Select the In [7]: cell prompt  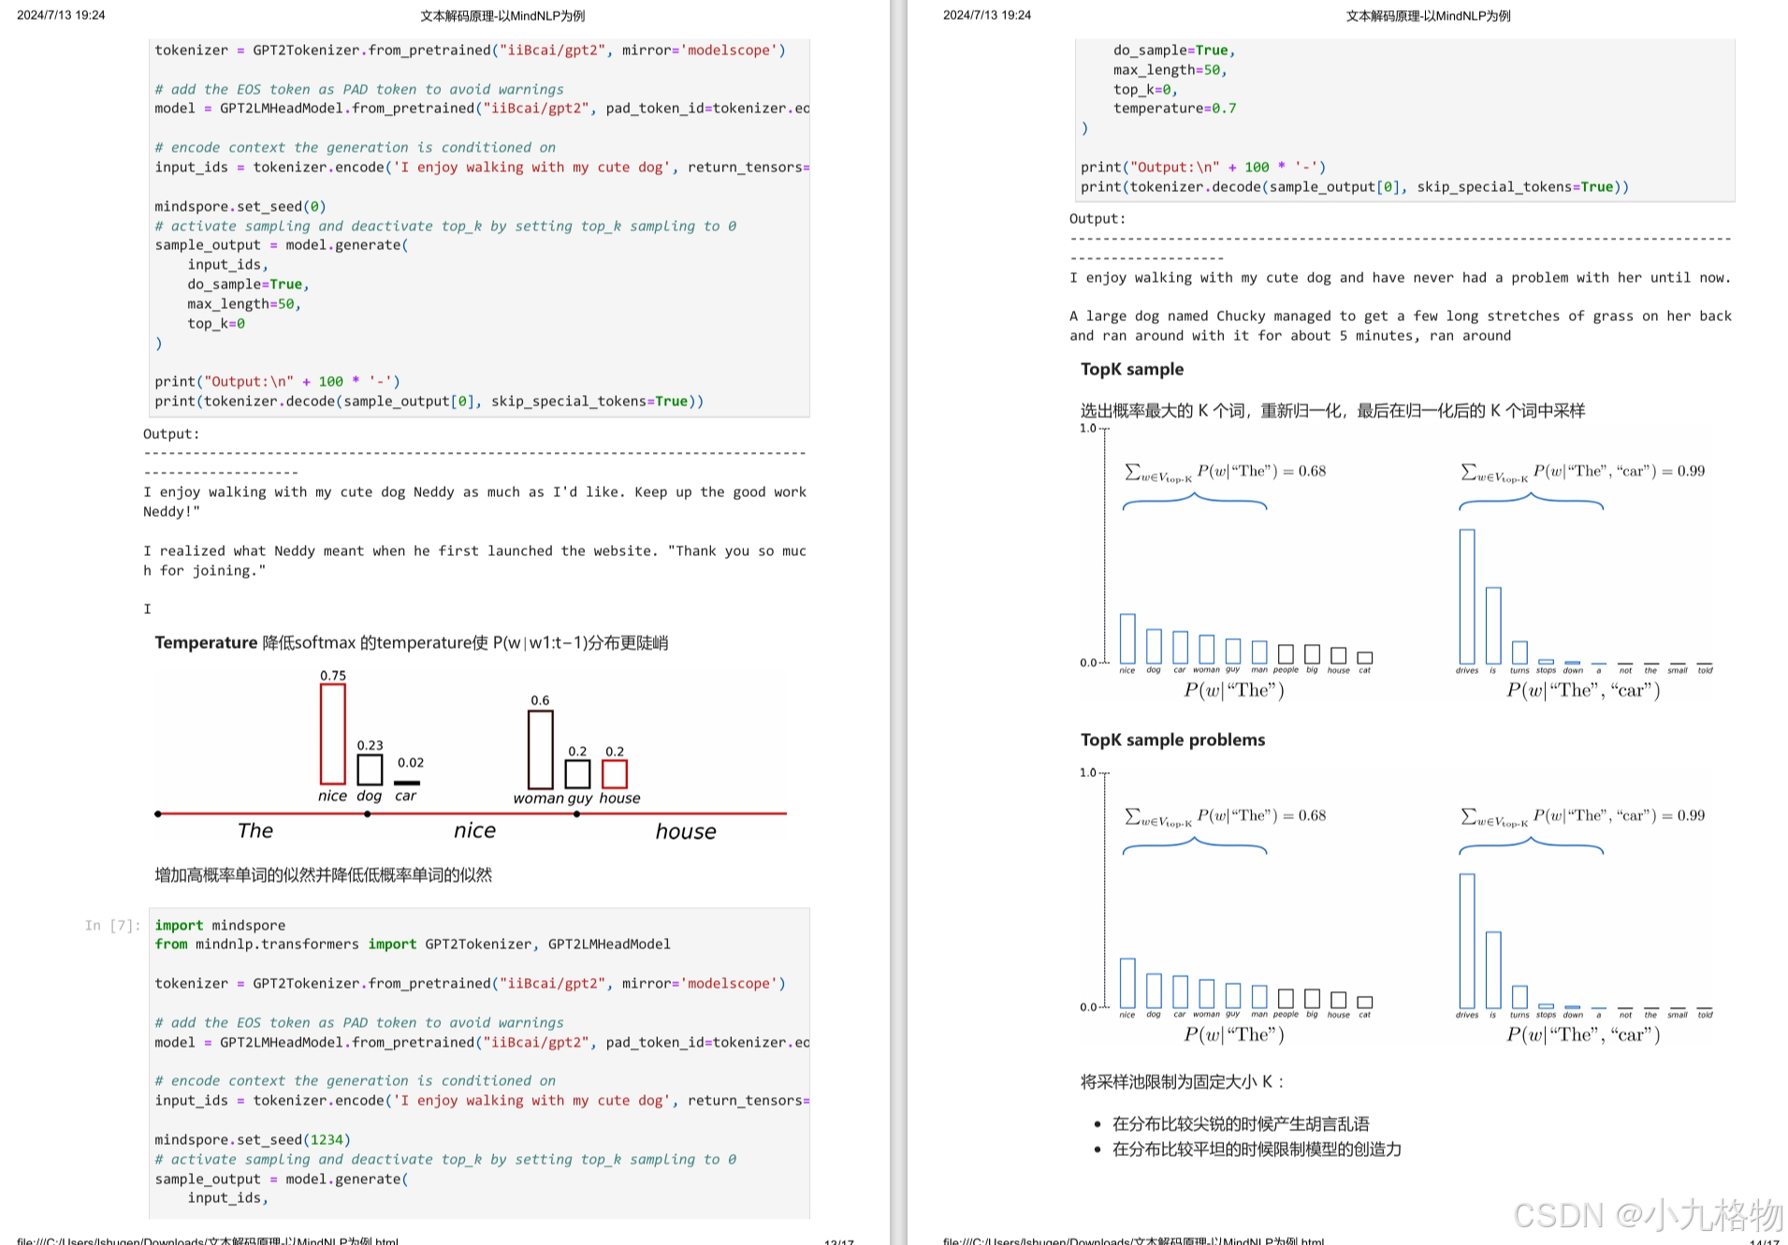point(112,925)
